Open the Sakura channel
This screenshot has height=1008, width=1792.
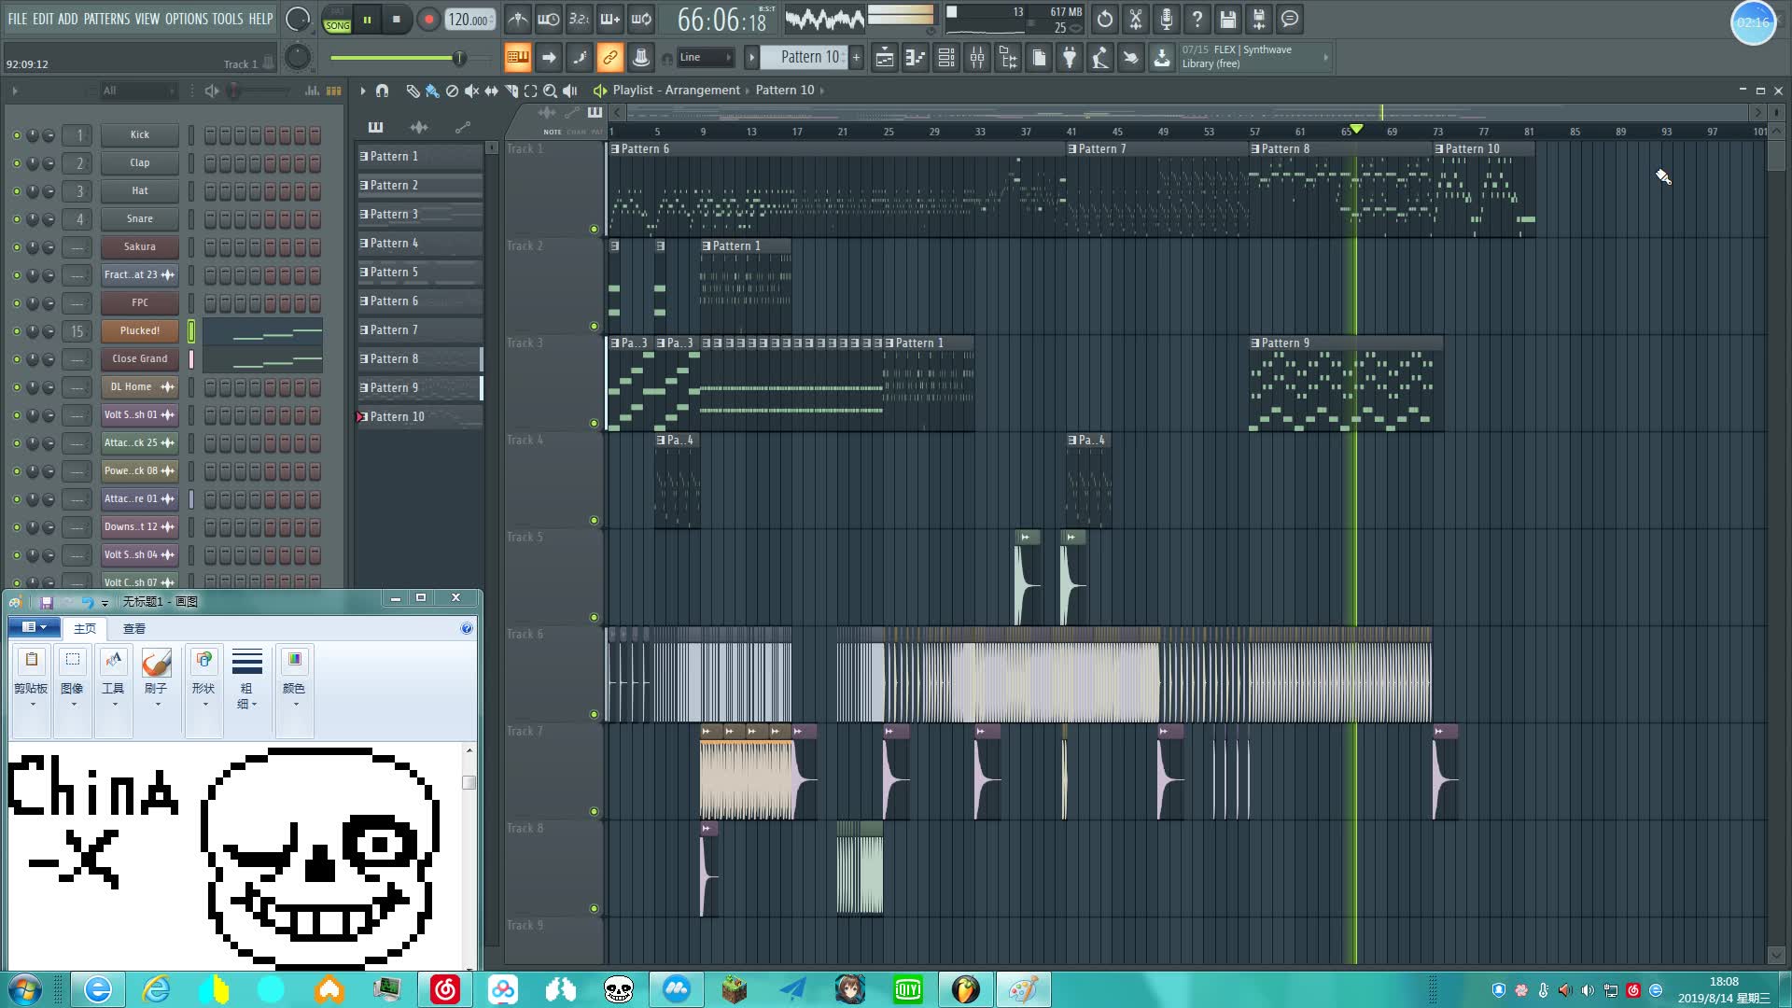pyautogui.click(x=139, y=246)
